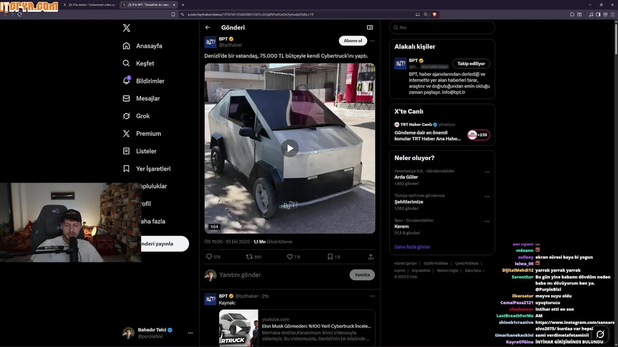Open Gizlilik Politikası footer link
The image size is (618, 347).
[436, 264]
